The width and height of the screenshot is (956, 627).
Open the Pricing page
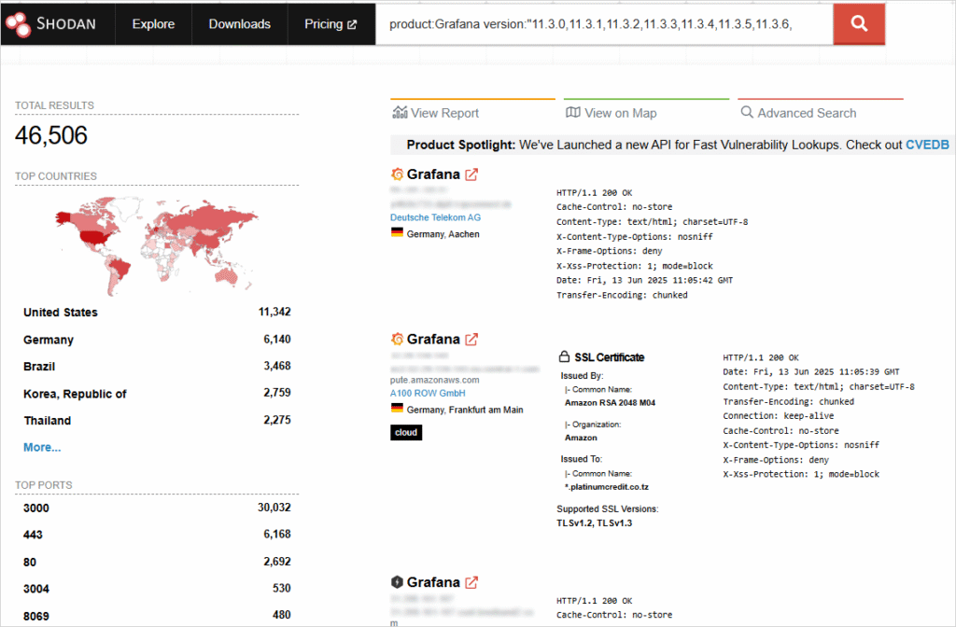pos(323,23)
